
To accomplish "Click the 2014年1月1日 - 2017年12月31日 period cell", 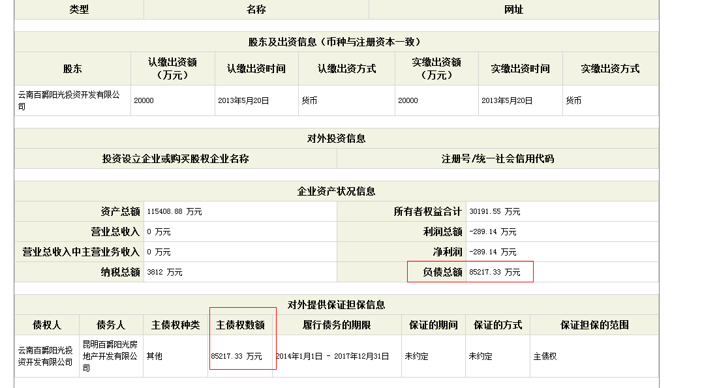I will coord(333,357).
